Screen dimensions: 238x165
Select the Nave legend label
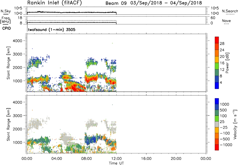pyautogui.click(x=226, y=21)
